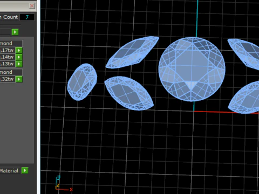Select the ,13tw gem entry
Screen dimensions: 259x194
pyautogui.click(x=8, y=64)
